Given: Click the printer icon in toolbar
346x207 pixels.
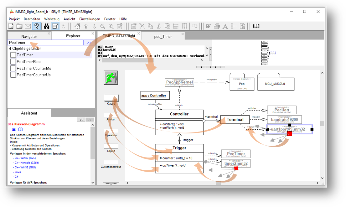Looking at the screenshot, I should 217,26.
